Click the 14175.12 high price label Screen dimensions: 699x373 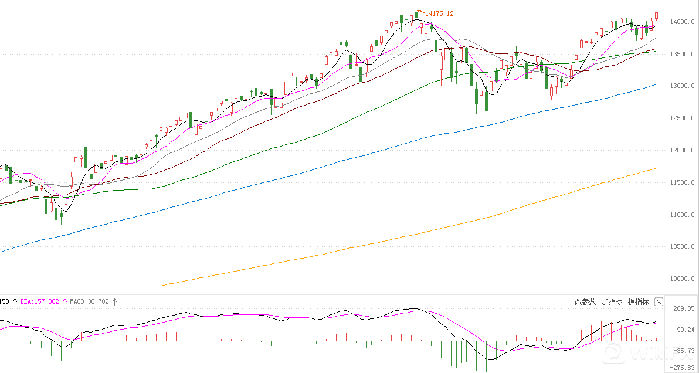[x=439, y=13]
